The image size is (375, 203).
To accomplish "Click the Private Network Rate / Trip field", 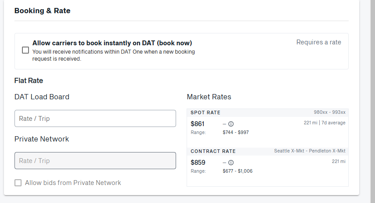I will (x=95, y=161).
